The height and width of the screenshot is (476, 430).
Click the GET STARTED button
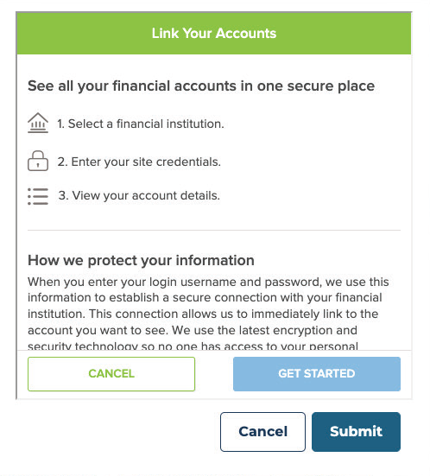click(x=317, y=374)
